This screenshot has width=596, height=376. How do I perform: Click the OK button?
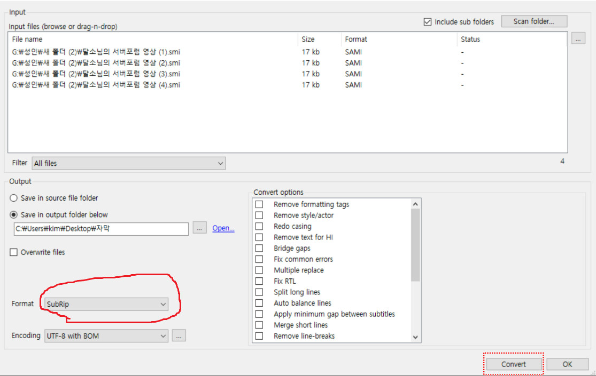[568, 364]
